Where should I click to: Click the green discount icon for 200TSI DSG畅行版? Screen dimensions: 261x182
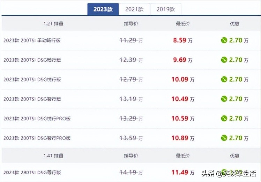point(224,60)
